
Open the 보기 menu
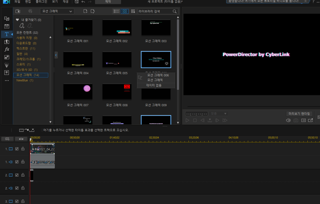(x=55, y=1)
